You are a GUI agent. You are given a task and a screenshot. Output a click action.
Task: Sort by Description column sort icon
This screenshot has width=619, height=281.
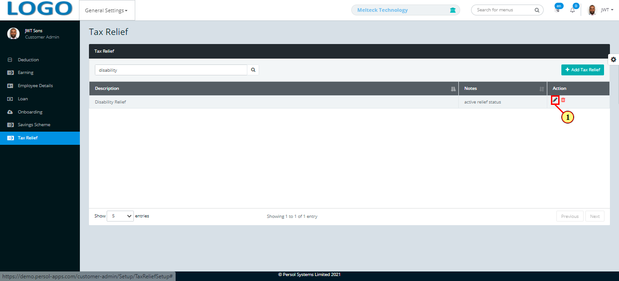[453, 89]
